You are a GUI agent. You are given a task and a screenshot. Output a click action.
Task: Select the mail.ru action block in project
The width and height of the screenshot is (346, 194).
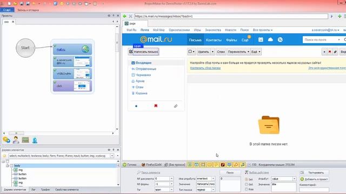pos(72,49)
